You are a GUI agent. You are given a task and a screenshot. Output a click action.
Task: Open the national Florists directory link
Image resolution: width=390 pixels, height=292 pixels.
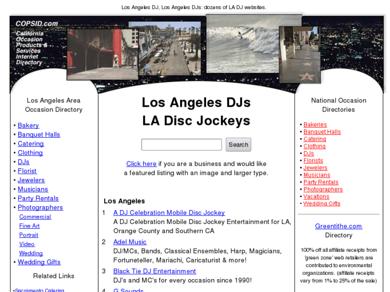coord(313,161)
